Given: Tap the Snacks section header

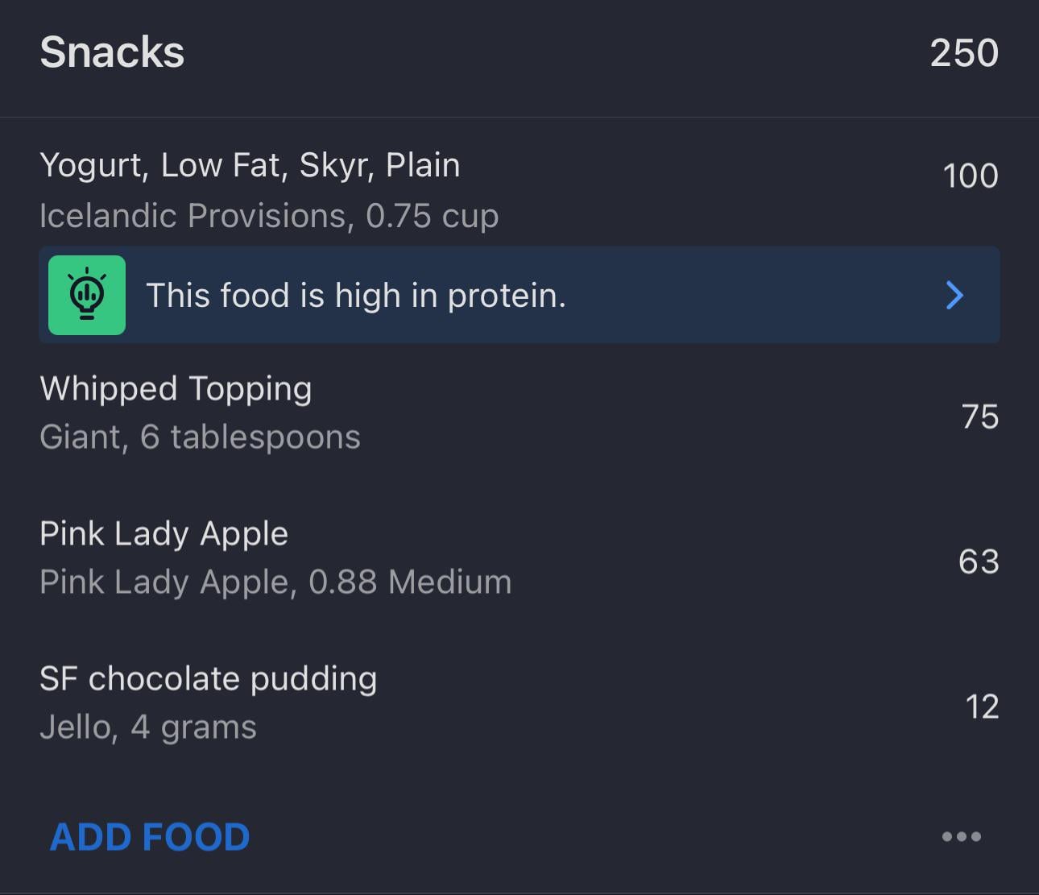Looking at the screenshot, I should click(519, 53).
